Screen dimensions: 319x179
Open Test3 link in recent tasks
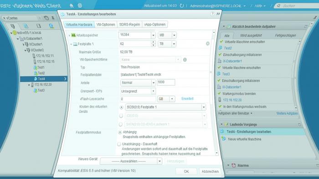click(226, 74)
